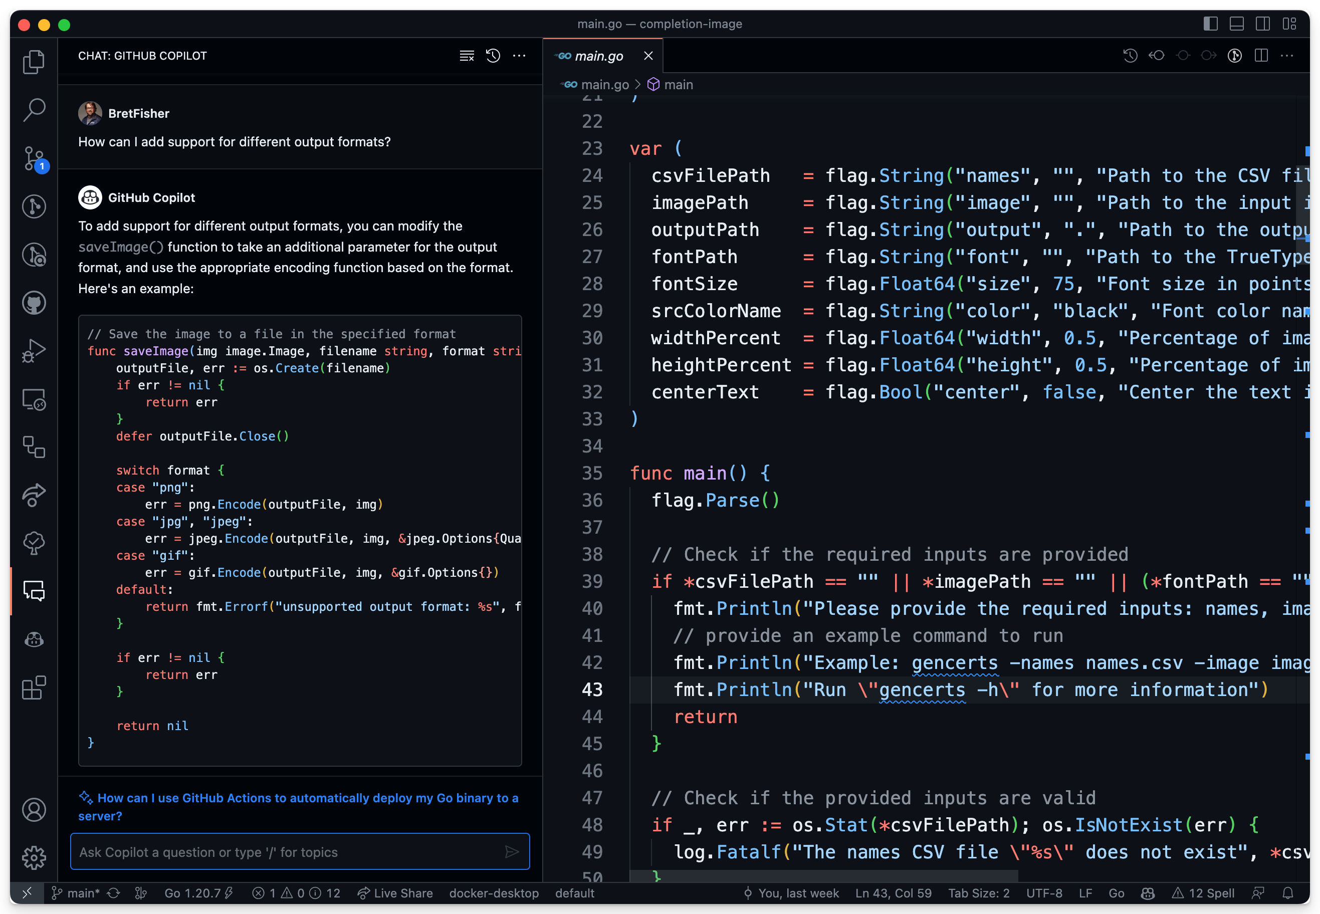The height and width of the screenshot is (914, 1320).
Task: Open Run and Debug view
Action: 34,350
